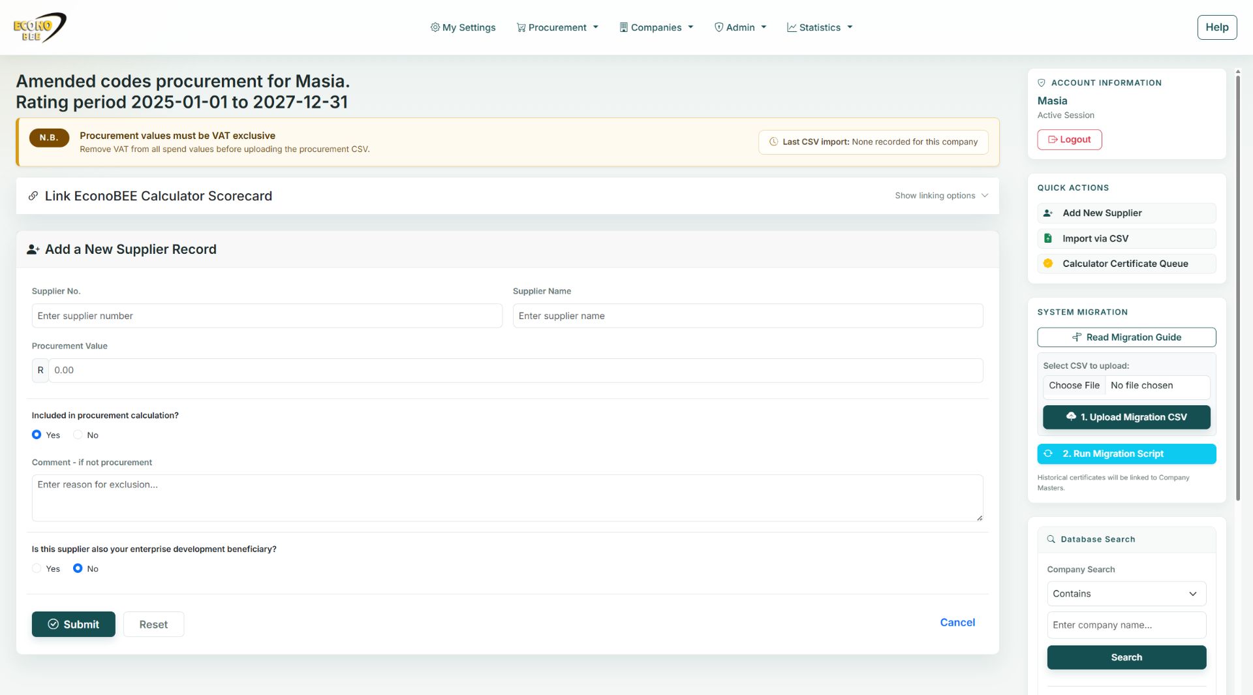The width and height of the screenshot is (1253, 695).
Task: Click the magnifier icon in Database Search
Action: (x=1051, y=540)
